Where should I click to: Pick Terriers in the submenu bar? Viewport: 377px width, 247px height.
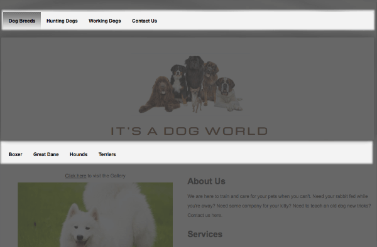click(107, 154)
